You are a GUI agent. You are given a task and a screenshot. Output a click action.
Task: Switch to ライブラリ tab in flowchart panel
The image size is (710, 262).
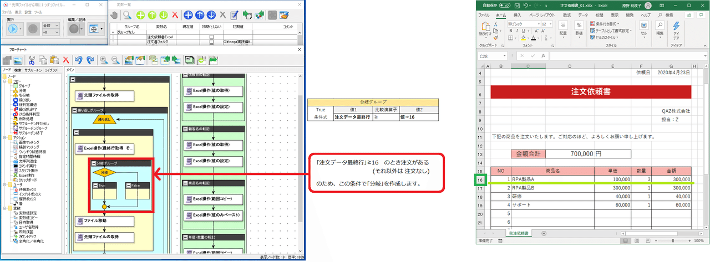[x=50, y=70]
